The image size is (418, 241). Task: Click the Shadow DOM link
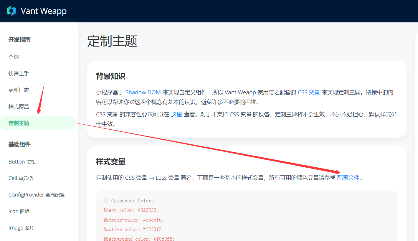[x=143, y=92]
